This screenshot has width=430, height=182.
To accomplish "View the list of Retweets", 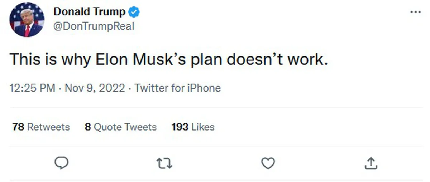I will coord(48,127).
